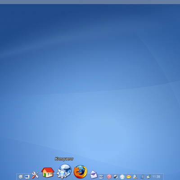
Task: Click the green pen tray icon
Action: (148, 177)
